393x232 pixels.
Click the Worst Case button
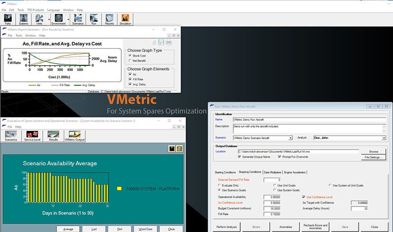click(x=145, y=229)
